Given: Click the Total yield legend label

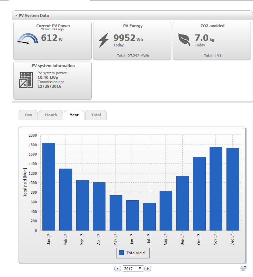Looking at the screenshot, I should click(135, 253).
